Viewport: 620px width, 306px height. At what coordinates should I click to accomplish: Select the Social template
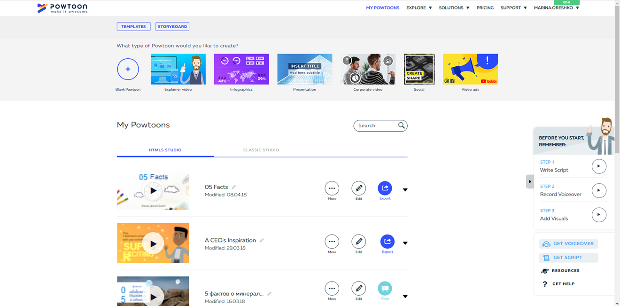click(419, 69)
